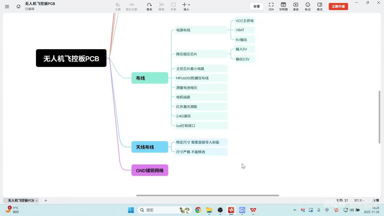Select the 特定尺寸 需要直接导入封装 node
This screenshot has width=384, height=216.
click(x=201, y=142)
